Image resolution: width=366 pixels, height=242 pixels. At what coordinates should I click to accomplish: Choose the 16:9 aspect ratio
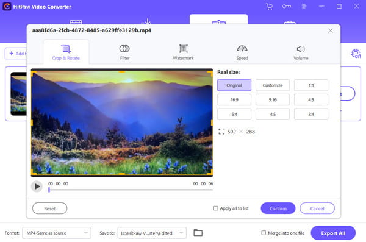pyautogui.click(x=234, y=99)
